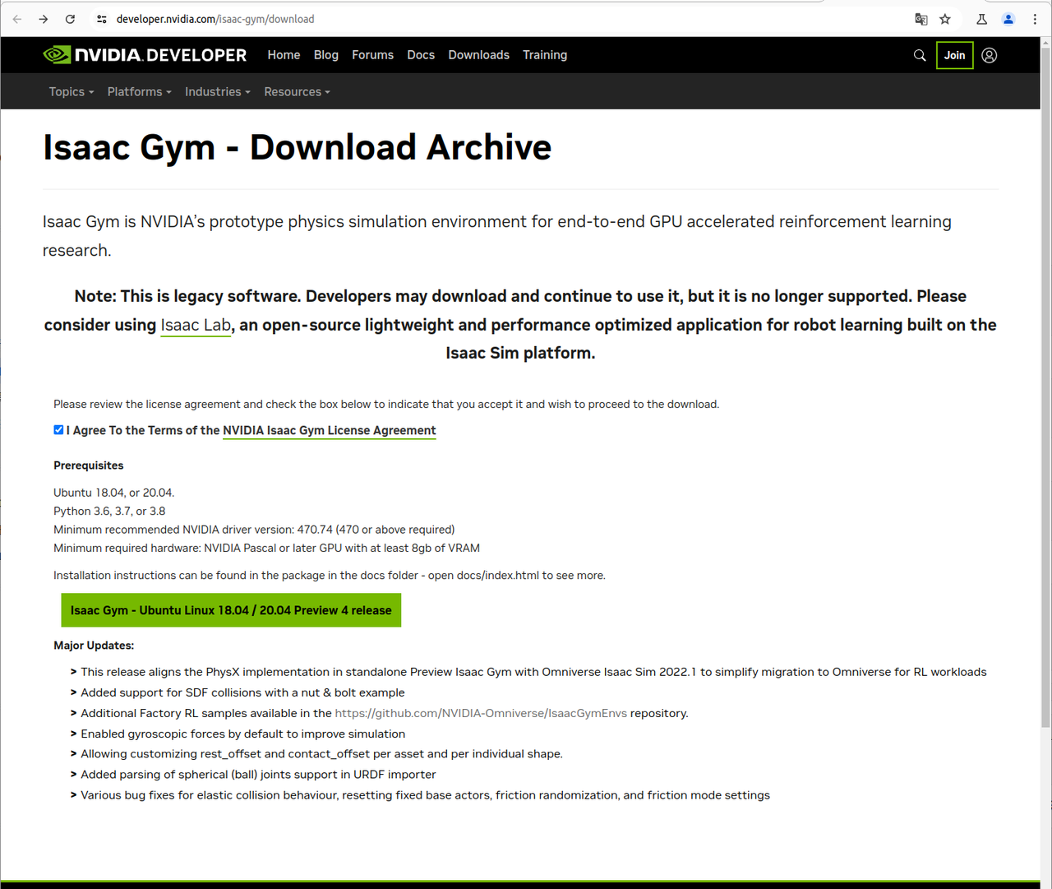Screen dimensions: 1052x889
Task: Click the 'Please review the license agreement' sentence
Action: point(386,404)
